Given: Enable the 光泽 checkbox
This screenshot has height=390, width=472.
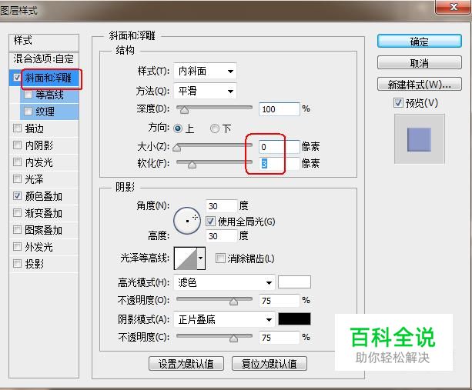Looking at the screenshot, I should click(17, 179).
